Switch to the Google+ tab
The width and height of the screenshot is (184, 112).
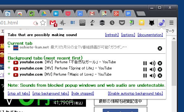pos(116,14)
